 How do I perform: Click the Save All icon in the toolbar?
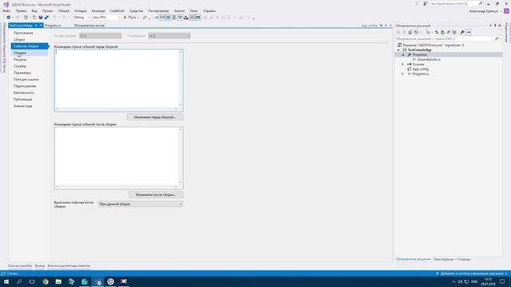pyautogui.click(x=46, y=18)
